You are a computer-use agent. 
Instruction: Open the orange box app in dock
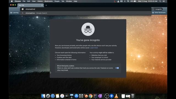coord(86,96)
